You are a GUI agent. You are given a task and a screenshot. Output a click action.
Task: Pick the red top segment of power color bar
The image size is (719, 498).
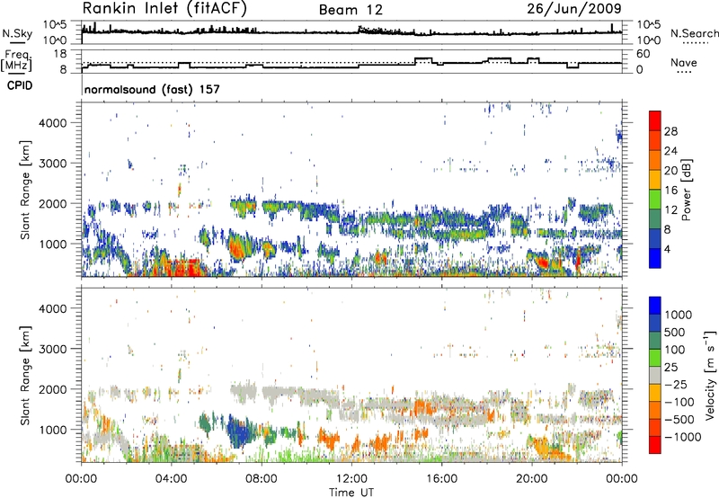click(655, 120)
